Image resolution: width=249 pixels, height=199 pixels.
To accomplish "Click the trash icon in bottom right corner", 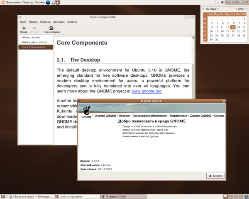I will click(245, 196).
